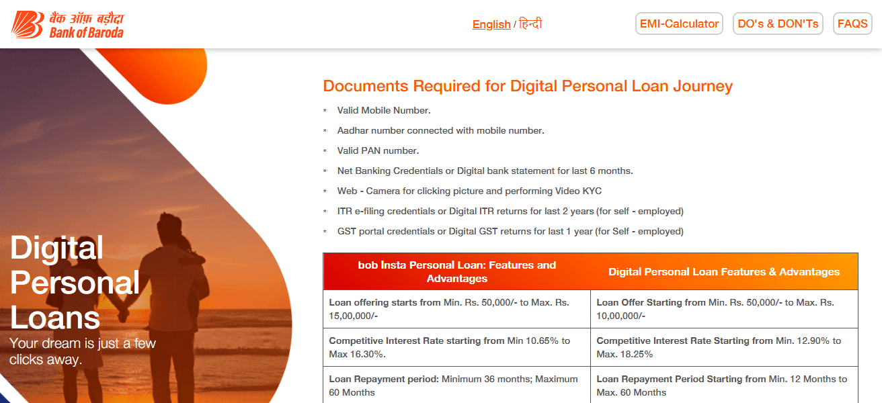The image size is (882, 403).
Task: Click repayment period cell Minimum 36 months
Action: 457,385
